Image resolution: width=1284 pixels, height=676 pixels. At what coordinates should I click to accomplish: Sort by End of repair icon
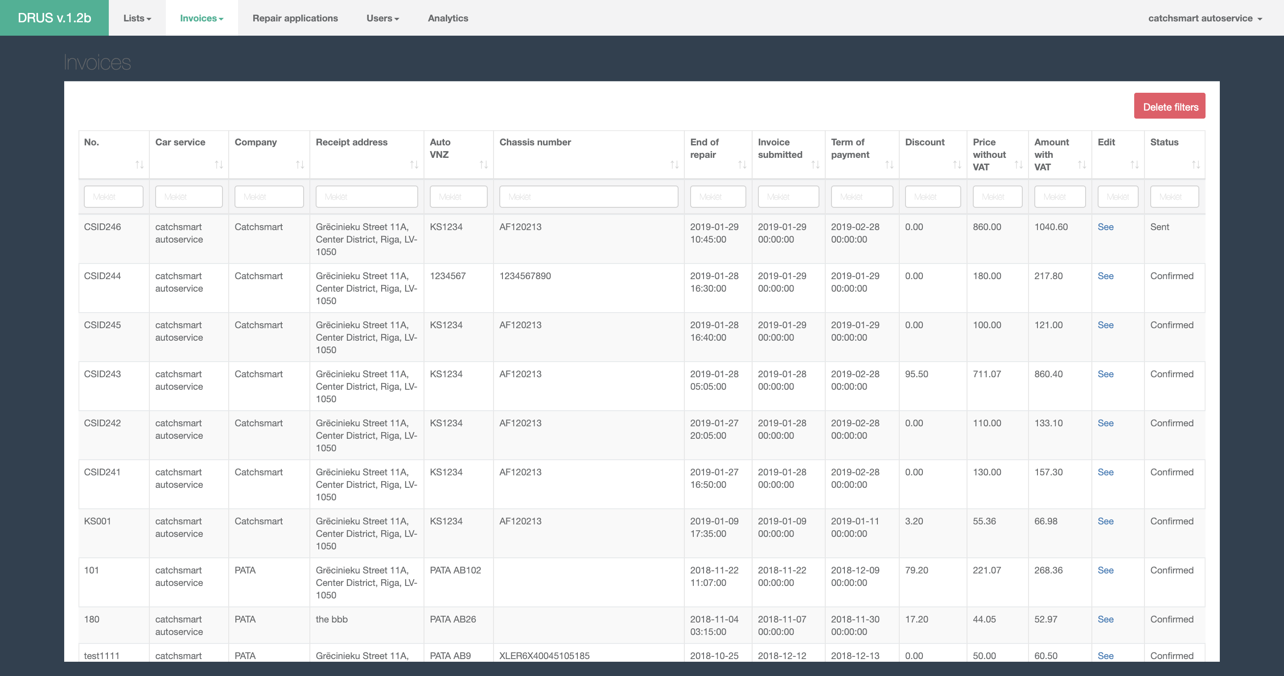click(x=742, y=165)
